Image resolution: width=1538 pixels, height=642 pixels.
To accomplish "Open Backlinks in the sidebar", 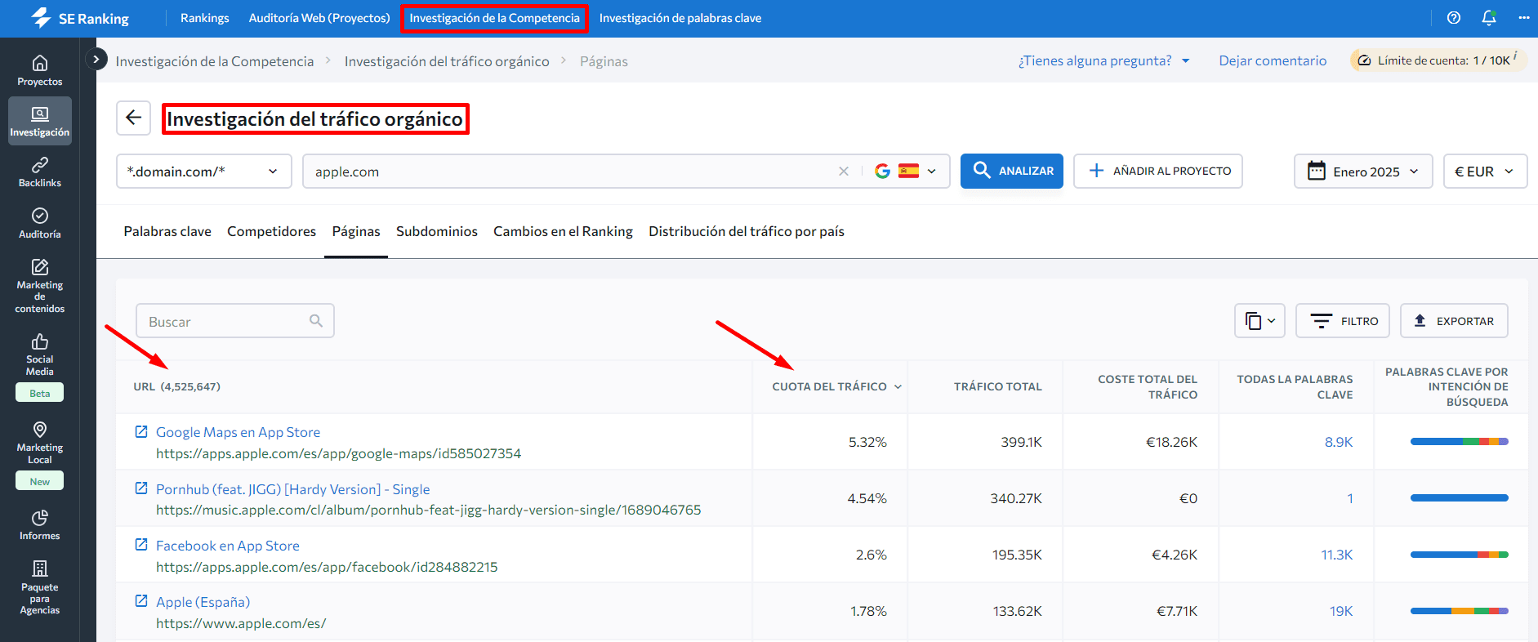I will pos(39,172).
